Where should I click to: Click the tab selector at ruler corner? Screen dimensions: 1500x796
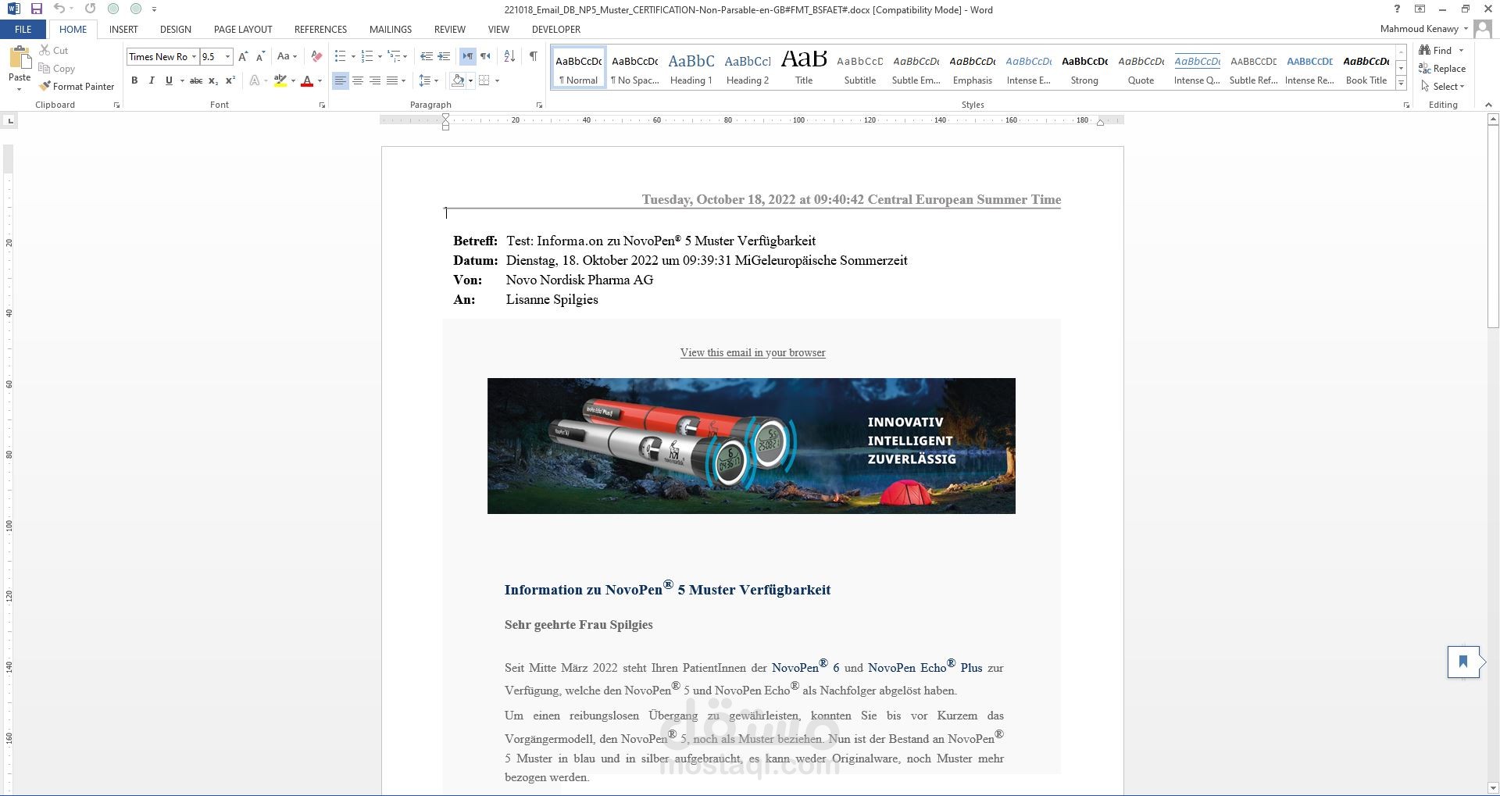click(9, 120)
